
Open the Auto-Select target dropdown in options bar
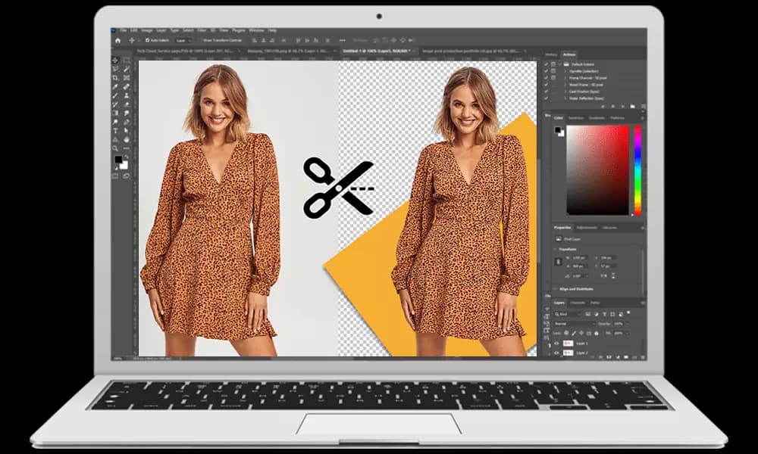182,39
